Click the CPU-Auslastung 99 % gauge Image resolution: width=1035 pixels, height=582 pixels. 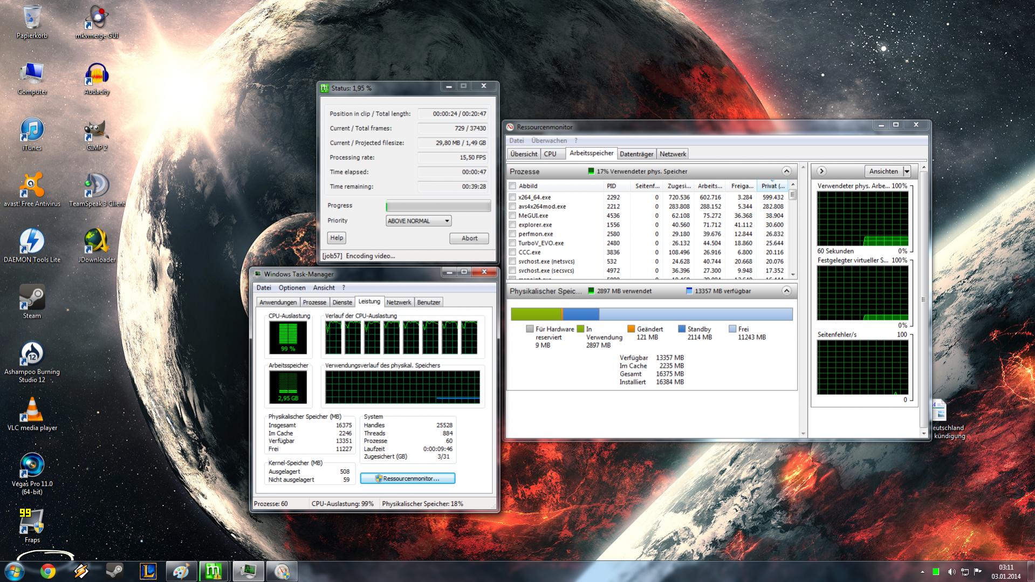[x=288, y=338]
